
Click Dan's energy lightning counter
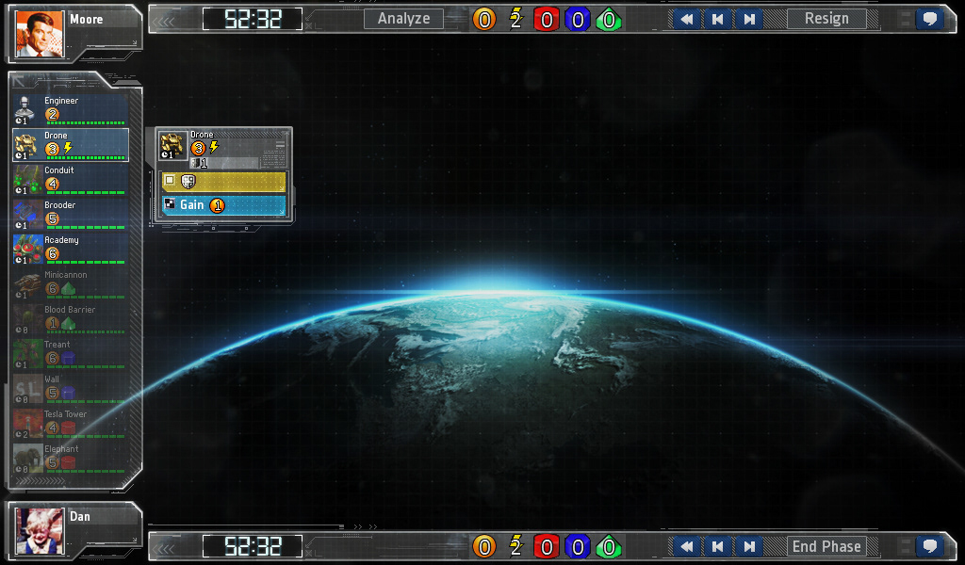click(x=515, y=546)
